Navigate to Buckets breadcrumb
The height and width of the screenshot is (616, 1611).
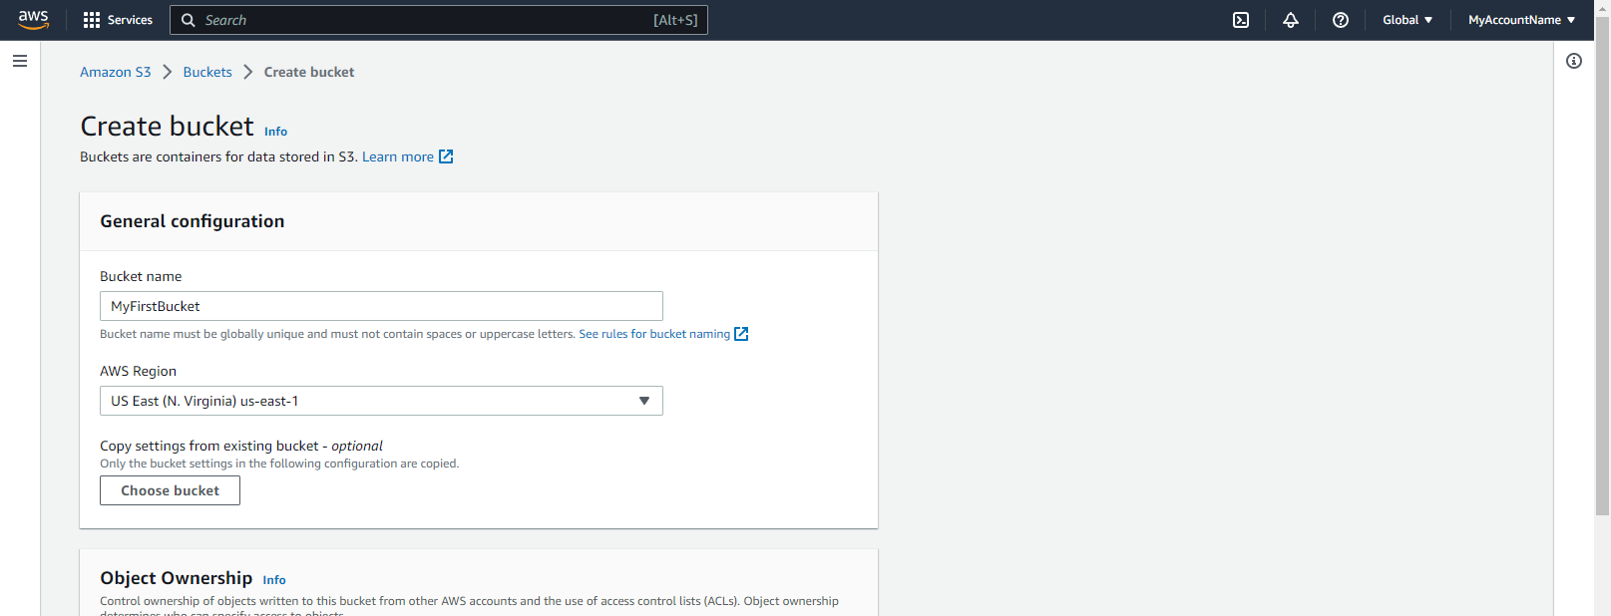(x=207, y=72)
